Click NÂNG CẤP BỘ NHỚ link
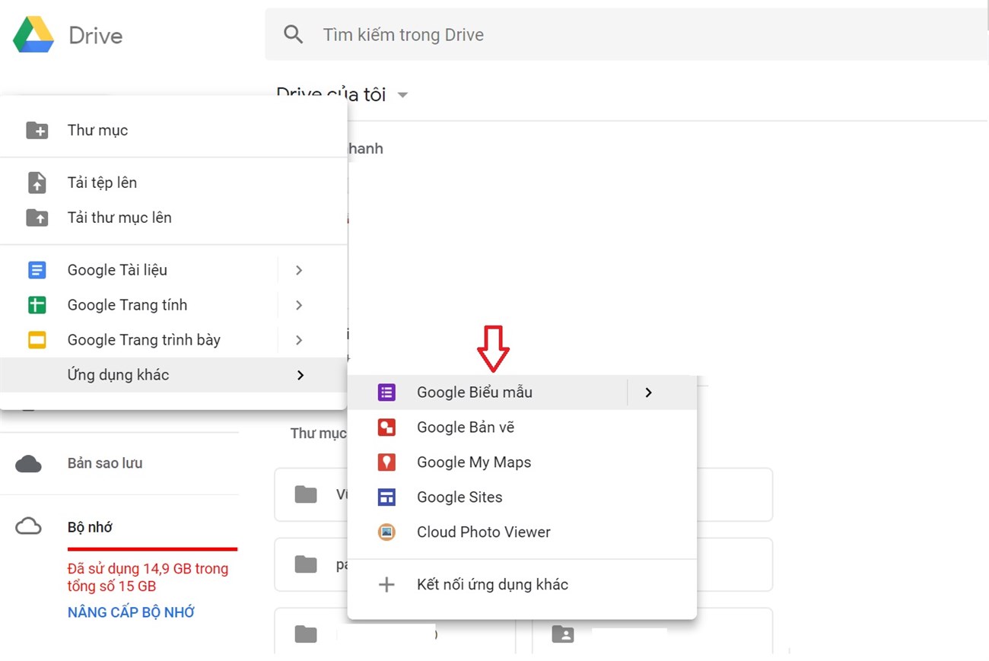Screen dimensions: 989x661 point(130,612)
